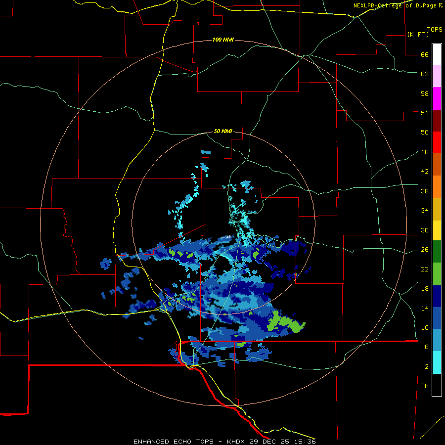Click the '62' legend value
This screenshot has height=445, width=445.
425,74
